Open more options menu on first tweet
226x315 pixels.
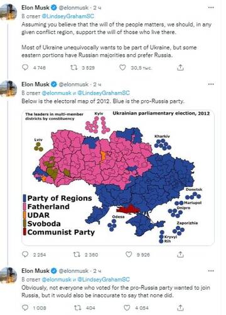tap(211, 8)
